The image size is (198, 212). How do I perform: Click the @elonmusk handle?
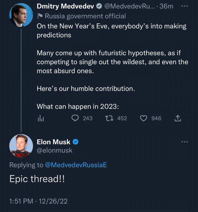point(55,150)
